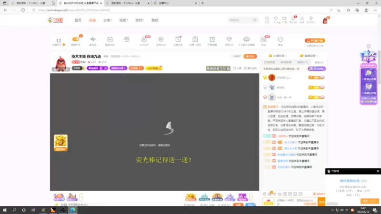Switch to the 周活跃度 tab
This screenshot has width=381, height=214.
tap(286, 62)
